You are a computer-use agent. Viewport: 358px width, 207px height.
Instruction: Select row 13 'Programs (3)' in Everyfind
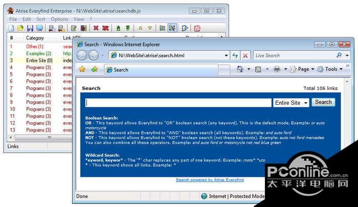(40, 130)
